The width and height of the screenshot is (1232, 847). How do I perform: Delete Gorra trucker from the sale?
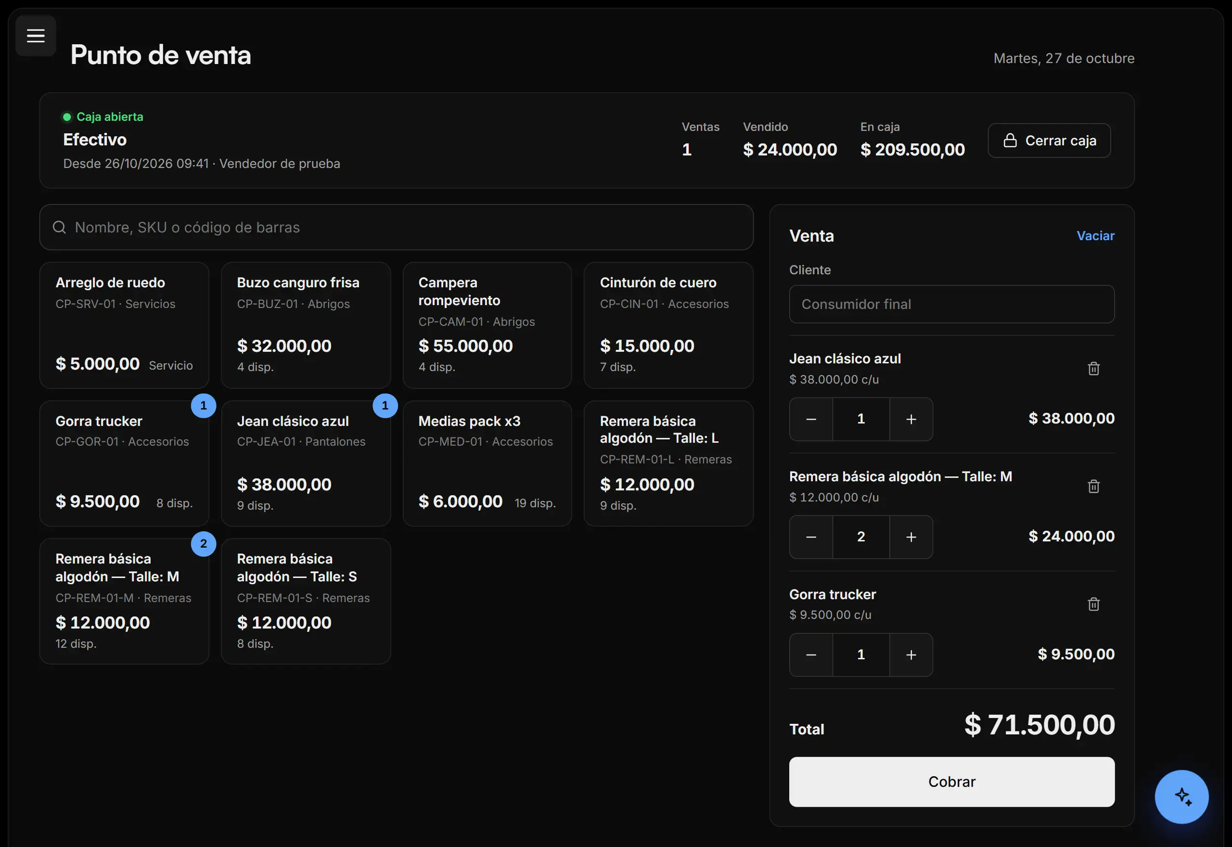(x=1093, y=604)
